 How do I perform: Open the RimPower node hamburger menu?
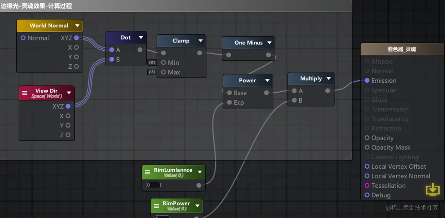pyautogui.click(x=156, y=206)
